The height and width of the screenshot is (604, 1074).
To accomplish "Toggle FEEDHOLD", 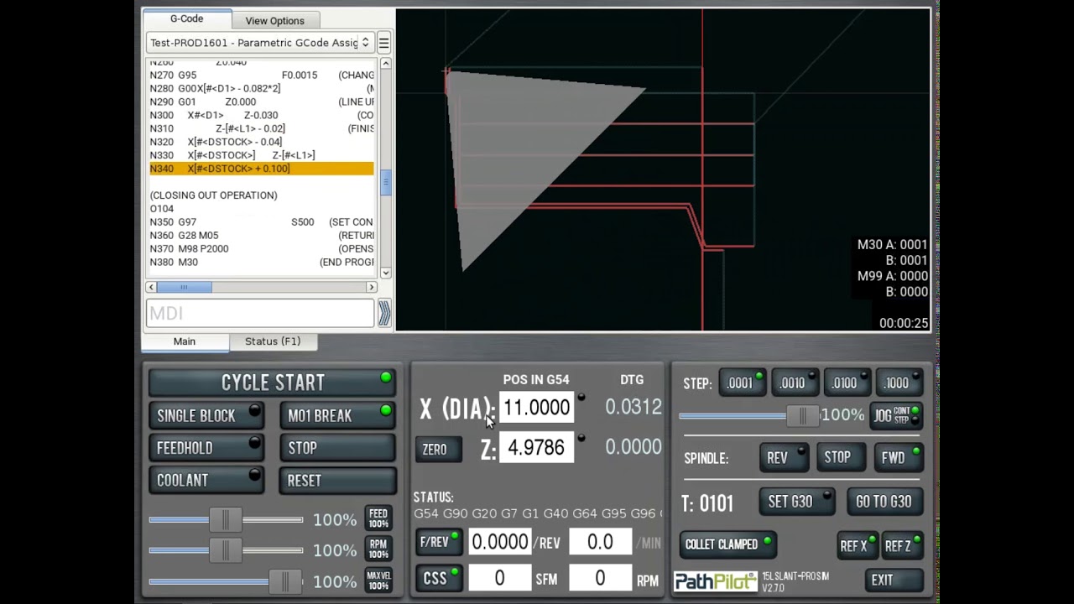I will coord(206,448).
